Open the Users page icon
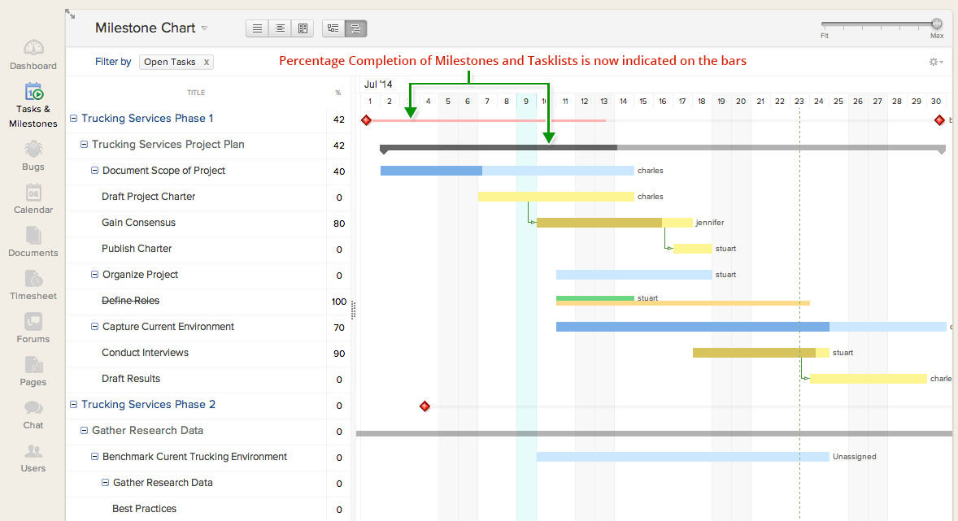 33,456
